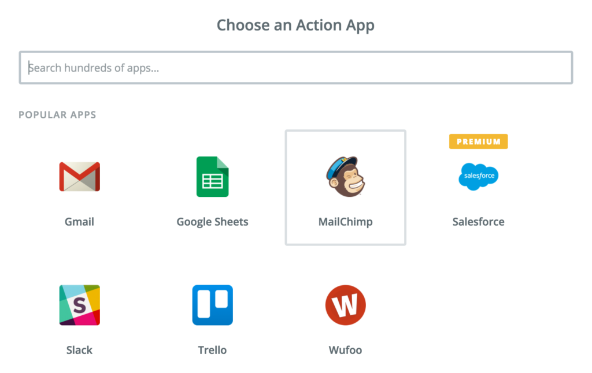Select the Trello board icon
Image resolution: width=592 pixels, height=373 pixels.
[212, 305]
